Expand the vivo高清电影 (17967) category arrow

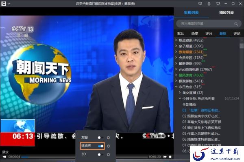coord(176,69)
